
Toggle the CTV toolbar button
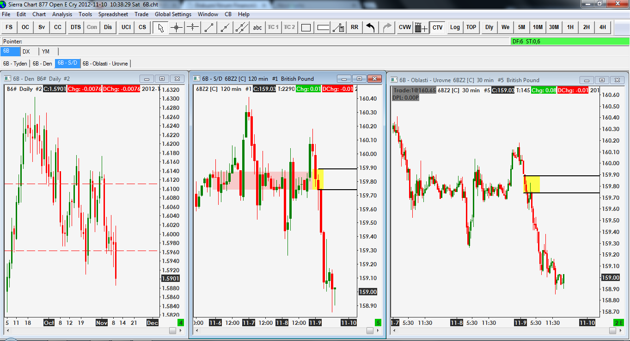coord(437,27)
